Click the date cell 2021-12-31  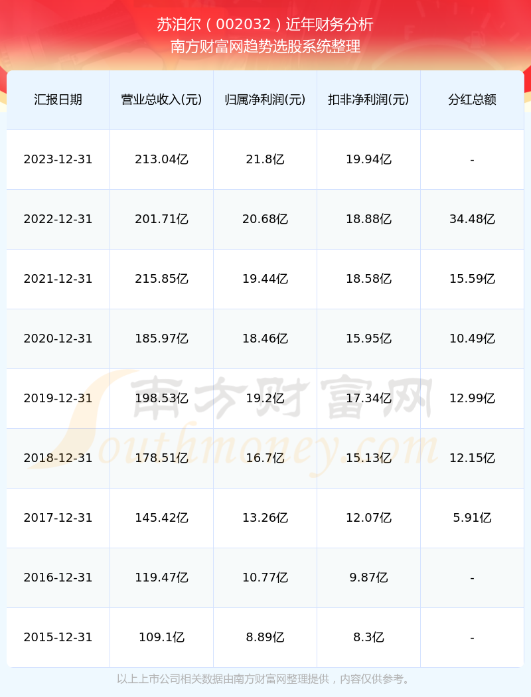[58, 279]
